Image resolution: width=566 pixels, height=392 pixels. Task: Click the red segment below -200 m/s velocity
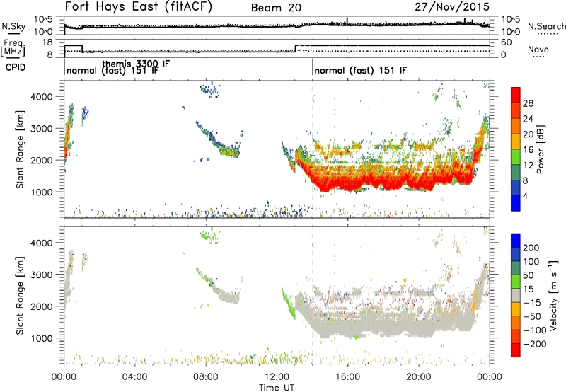click(516, 350)
